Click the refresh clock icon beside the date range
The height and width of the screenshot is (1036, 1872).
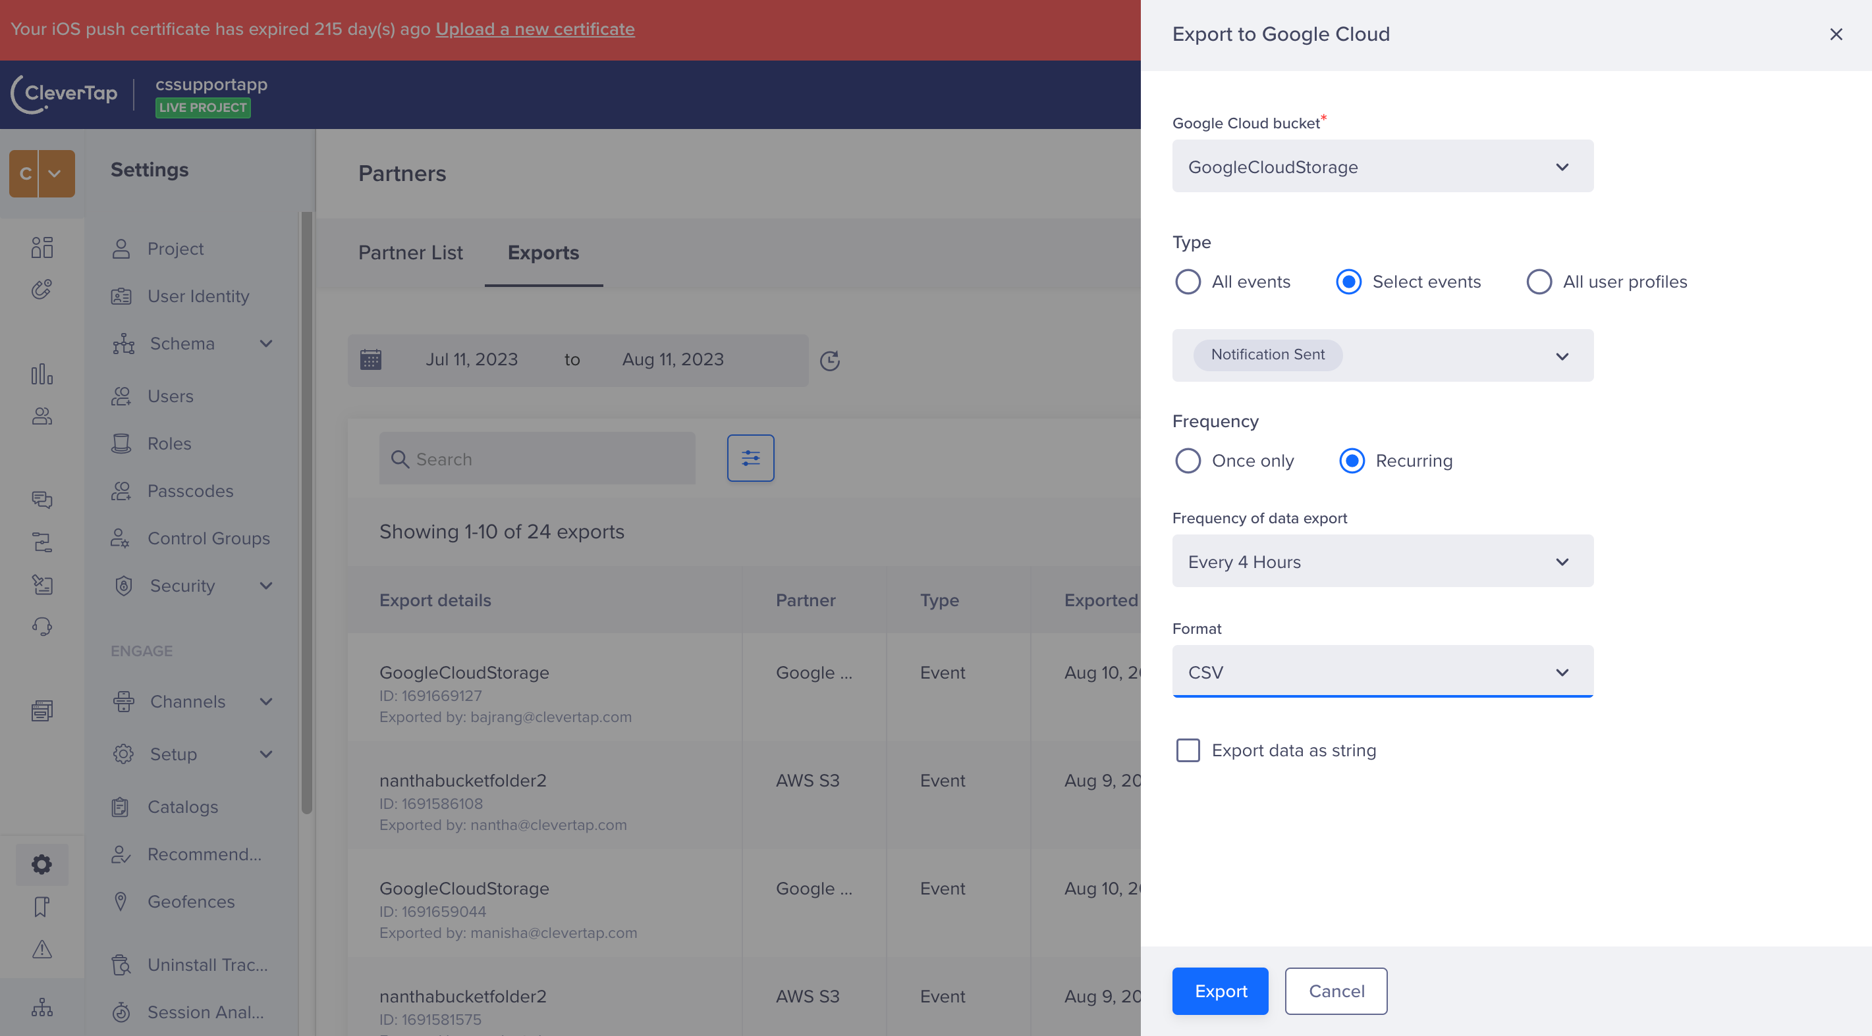click(829, 361)
